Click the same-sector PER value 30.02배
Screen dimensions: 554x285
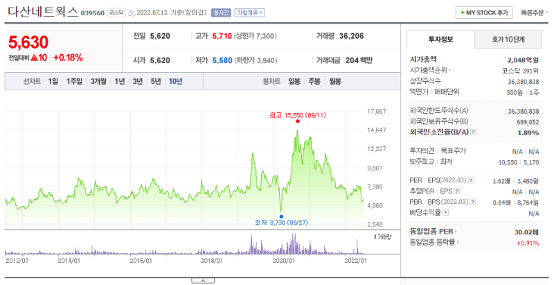[526, 232]
